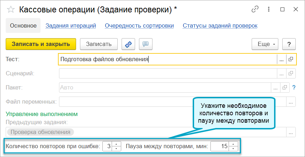Copy link using chain icon in title bar
305x157 pixels.
(x=255, y=9)
